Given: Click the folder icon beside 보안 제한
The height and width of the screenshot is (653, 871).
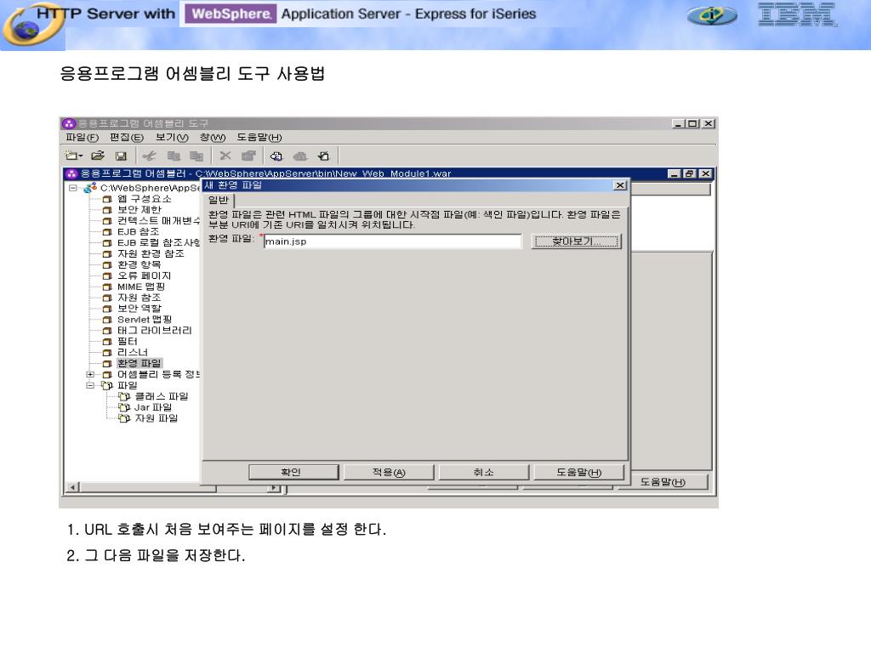Looking at the screenshot, I should [107, 210].
